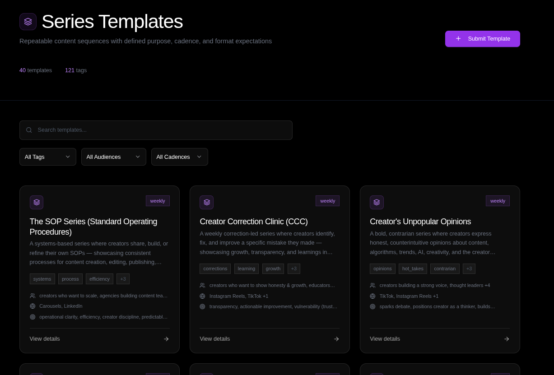Screen dimensions: 554x375
Task: Click the layers icon beside Series Templates title
Action: pos(28,22)
